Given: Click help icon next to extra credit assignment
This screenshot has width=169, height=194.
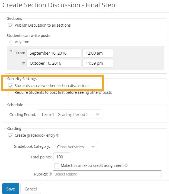Looking at the screenshot, I should click(x=126, y=165).
